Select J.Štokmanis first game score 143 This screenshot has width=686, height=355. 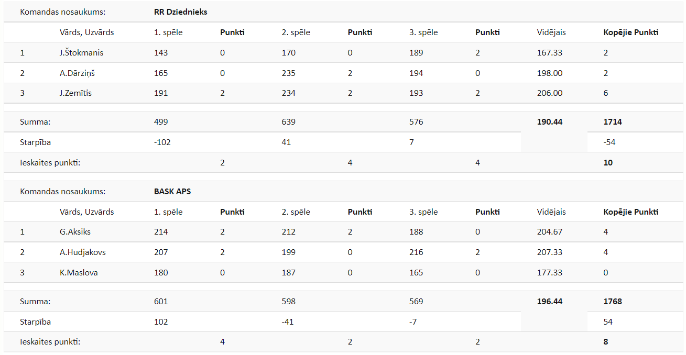161,53
